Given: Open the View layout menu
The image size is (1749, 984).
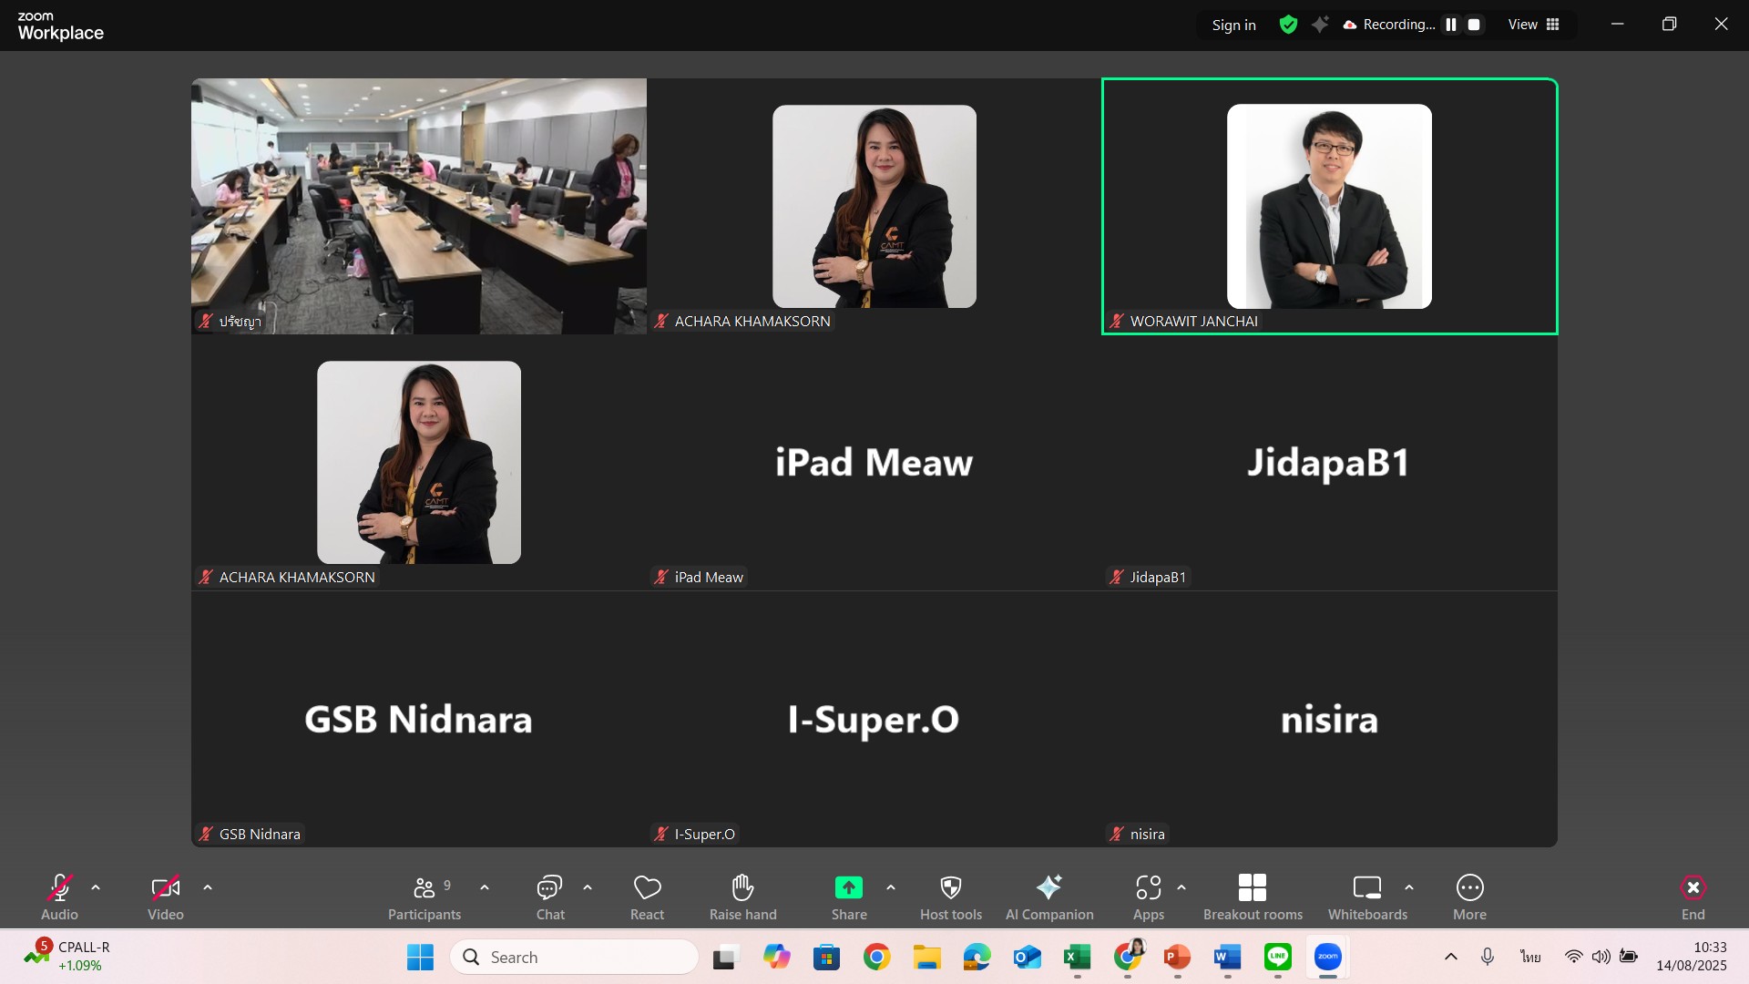Looking at the screenshot, I should (1534, 25).
